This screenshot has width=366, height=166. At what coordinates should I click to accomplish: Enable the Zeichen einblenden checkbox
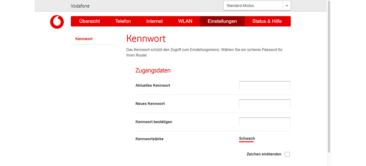click(287, 154)
